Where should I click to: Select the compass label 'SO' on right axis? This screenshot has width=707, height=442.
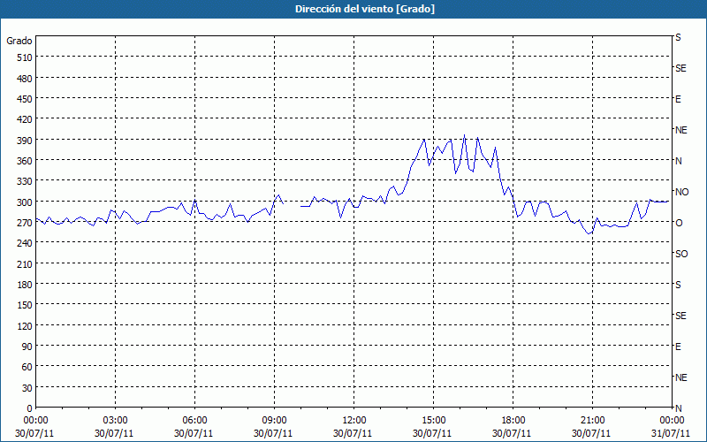[681, 254]
